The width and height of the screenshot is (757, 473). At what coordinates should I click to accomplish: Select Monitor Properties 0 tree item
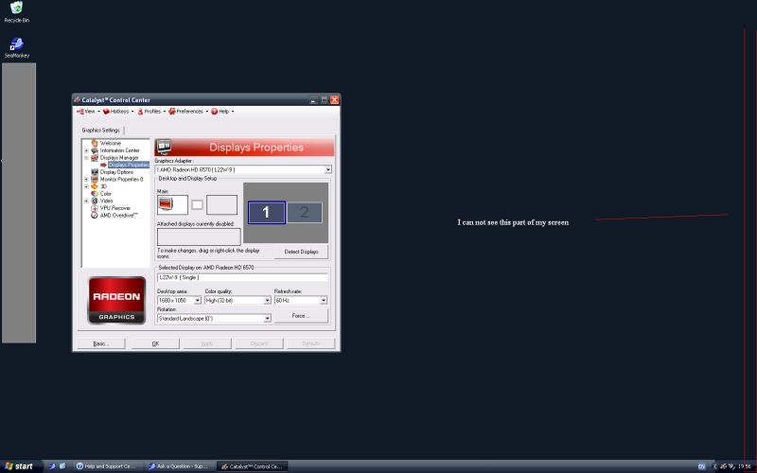tap(121, 180)
